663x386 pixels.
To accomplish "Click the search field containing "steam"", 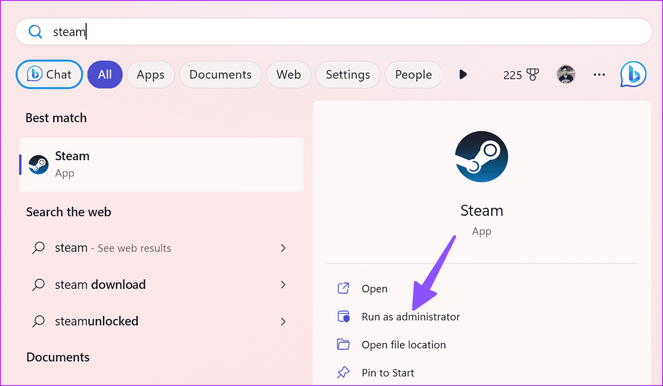I will pos(334,32).
